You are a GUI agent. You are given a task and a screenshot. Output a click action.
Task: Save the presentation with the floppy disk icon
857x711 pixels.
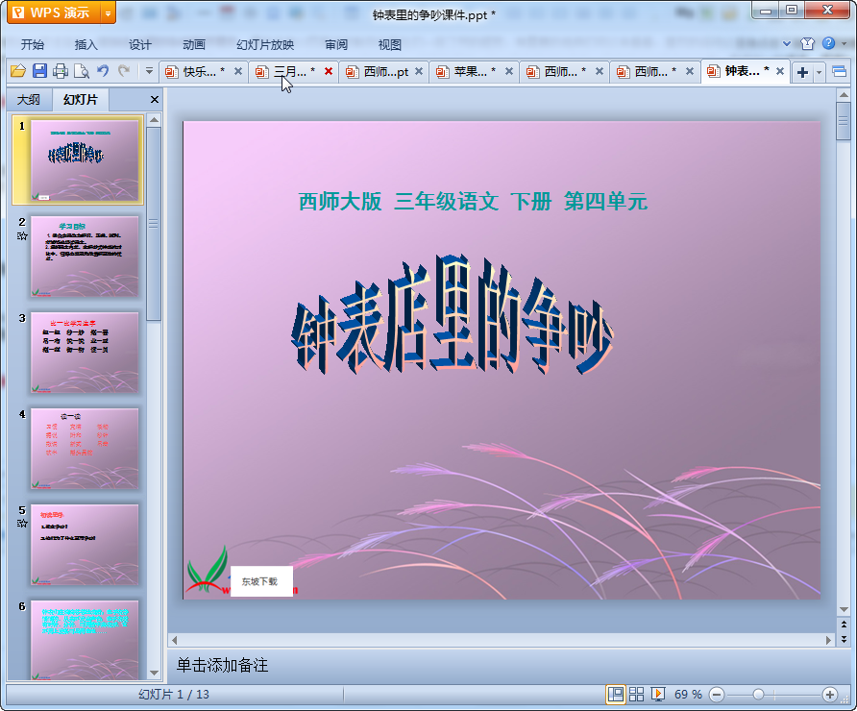[x=39, y=70]
